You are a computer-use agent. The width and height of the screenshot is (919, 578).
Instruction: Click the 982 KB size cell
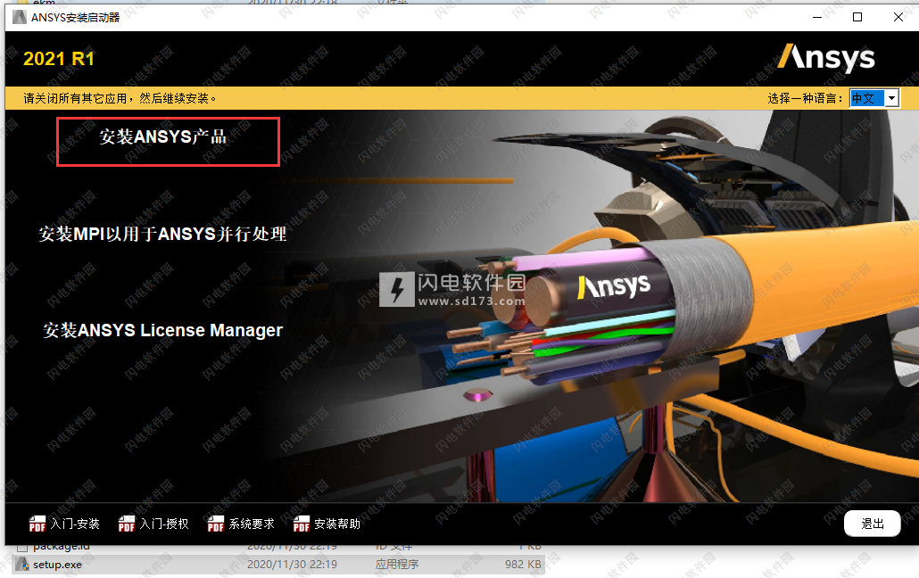[x=523, y=565]
